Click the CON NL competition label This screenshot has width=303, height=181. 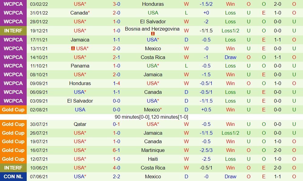pyautogui.click(x=13, y=176)
